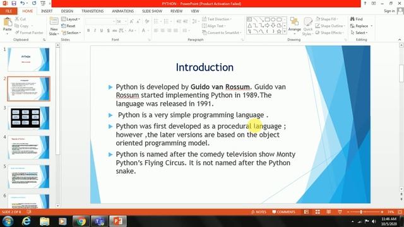Select slide 3 thumbnail with black table
The height and width of the screenshot is (227, 404).
(28, 118)
